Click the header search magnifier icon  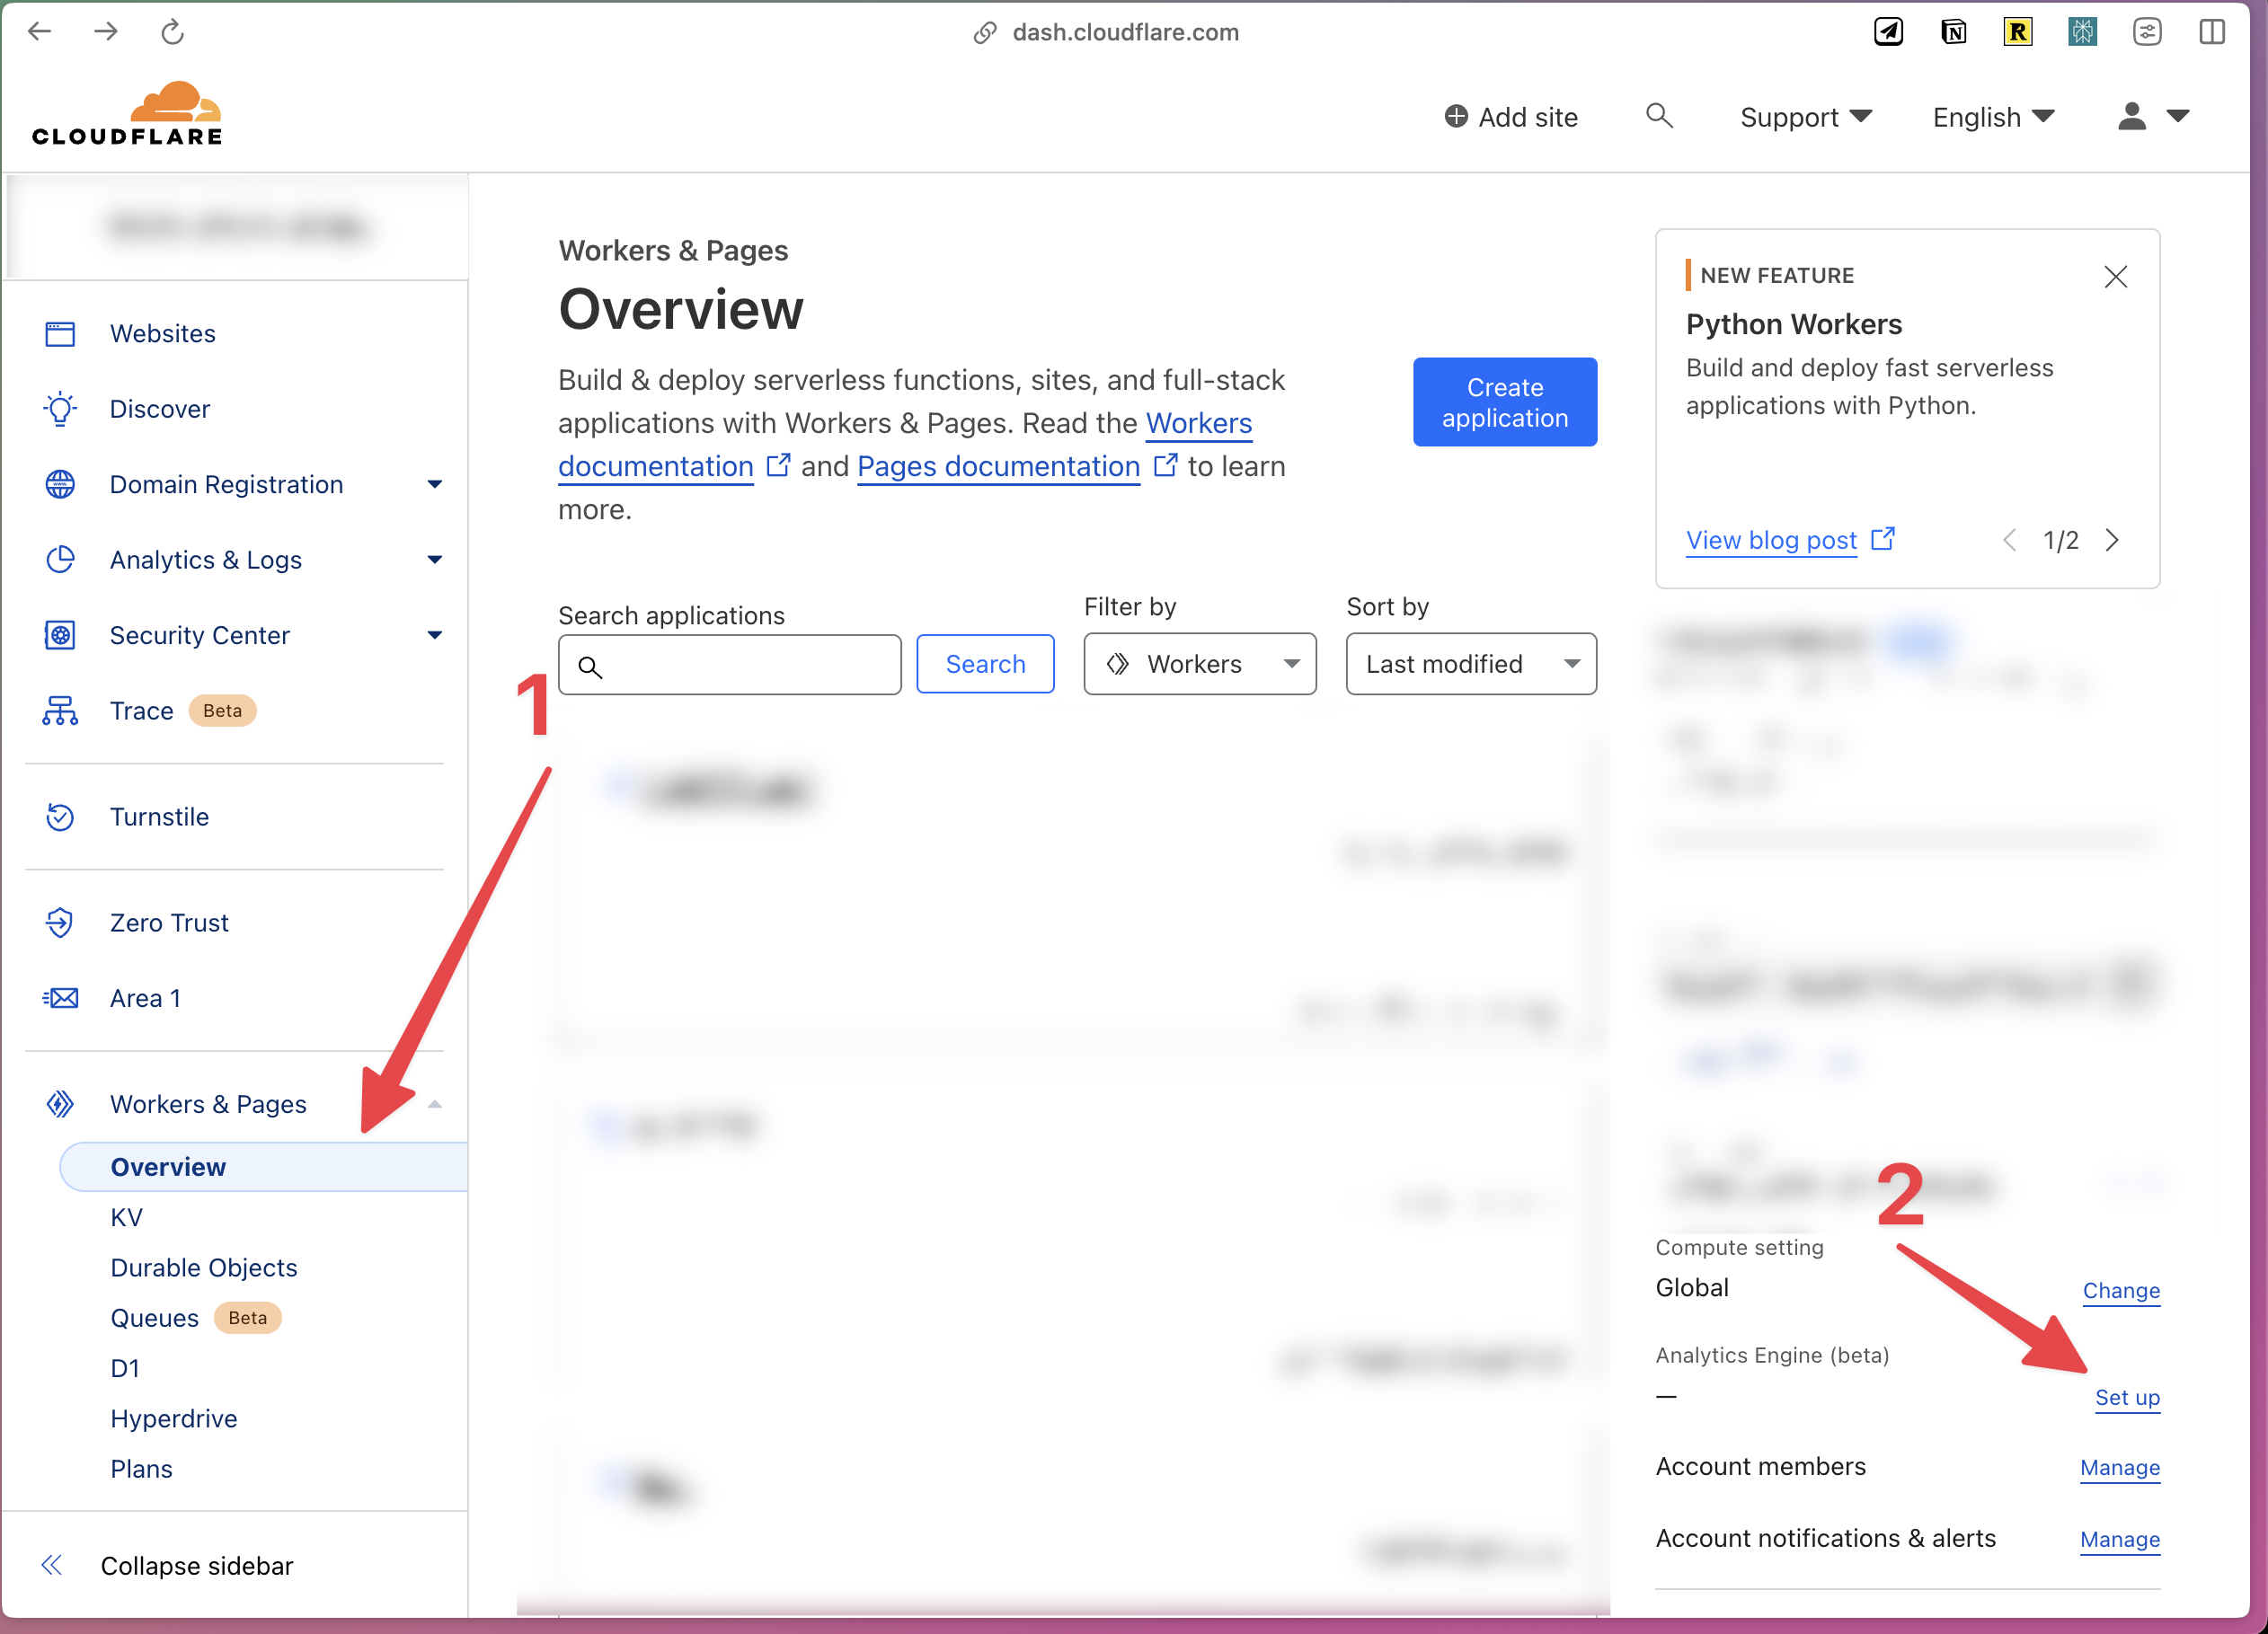coord(1659,116)
